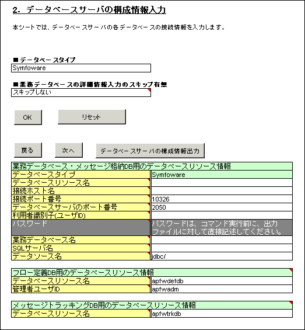
Task: Select the apfwdefdb resource name cell
Action: click(x=222, y=281)
